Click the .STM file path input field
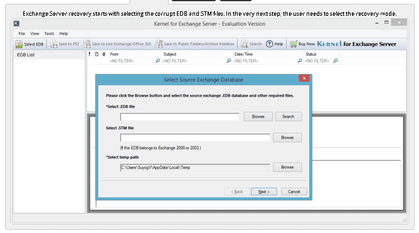 coord(195,138)
